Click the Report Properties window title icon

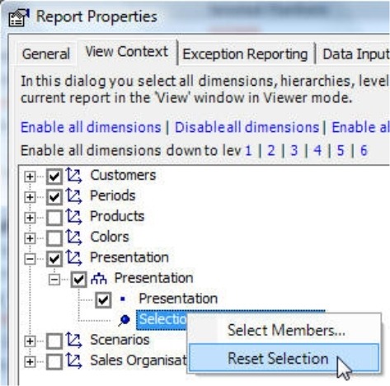19,17
